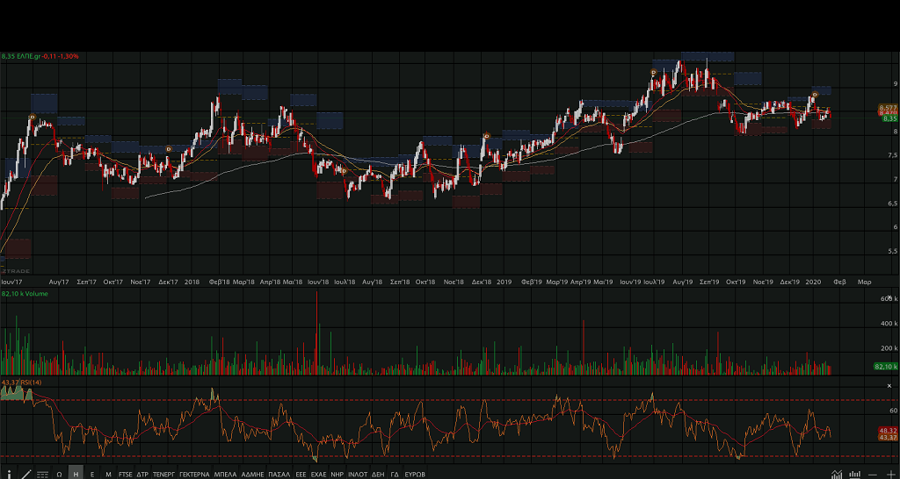Switch to M monthly timeframe
This screenshot has width=900, height=479.
108,473
